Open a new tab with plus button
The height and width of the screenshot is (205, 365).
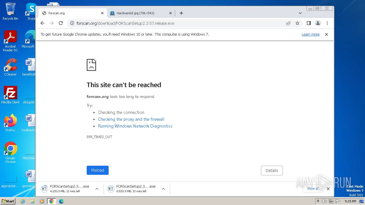click(181, 13)
